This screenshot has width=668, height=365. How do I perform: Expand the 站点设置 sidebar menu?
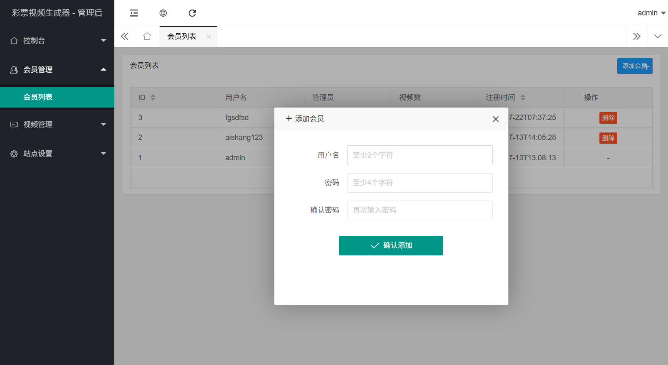[57, 154]
